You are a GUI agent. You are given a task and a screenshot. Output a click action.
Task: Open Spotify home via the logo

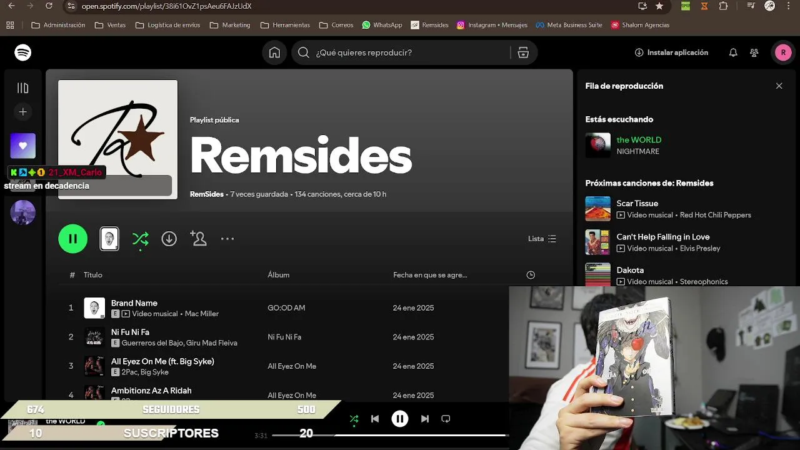23,52
